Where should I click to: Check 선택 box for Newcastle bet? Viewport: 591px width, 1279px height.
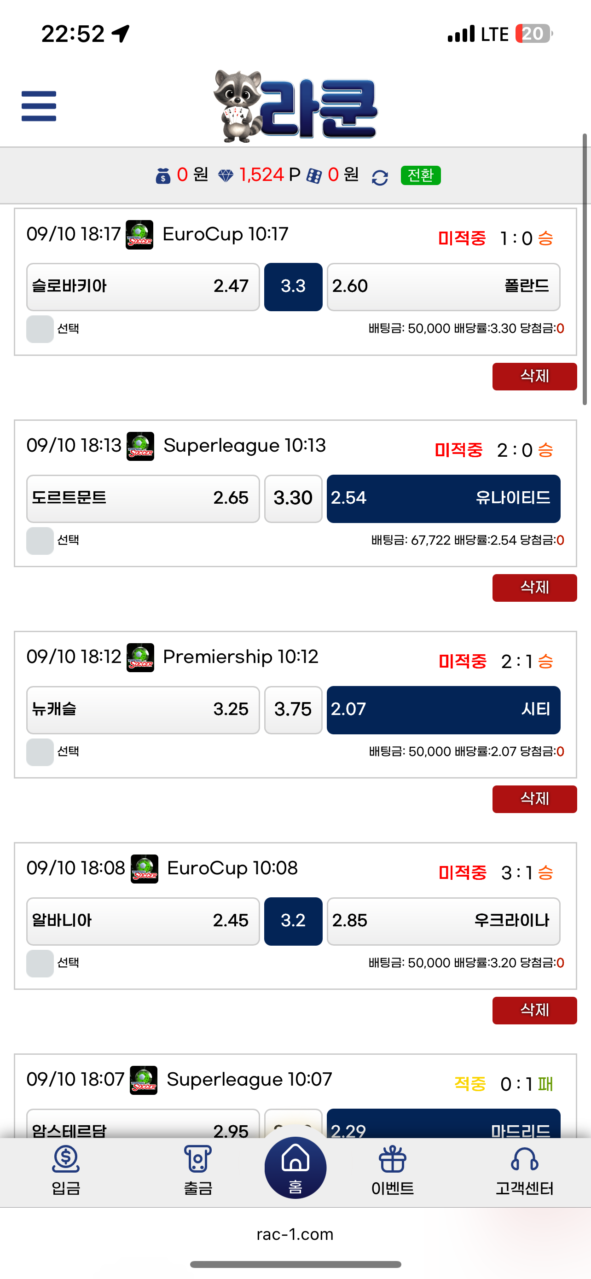[40, 752]
